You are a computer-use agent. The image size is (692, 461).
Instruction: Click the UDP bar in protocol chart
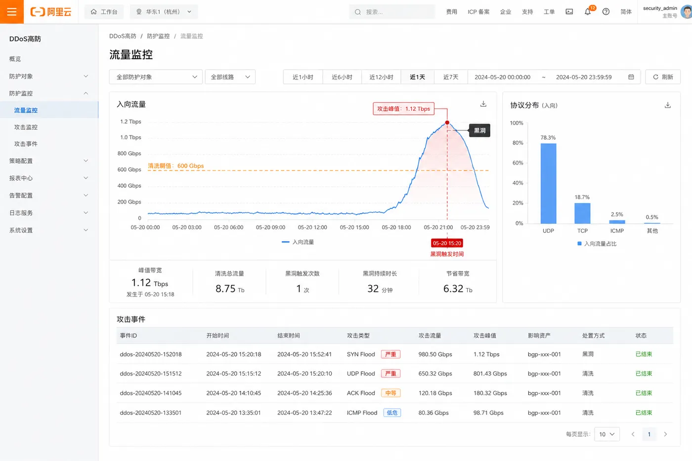pyautogui.click(x=548, y=183)
